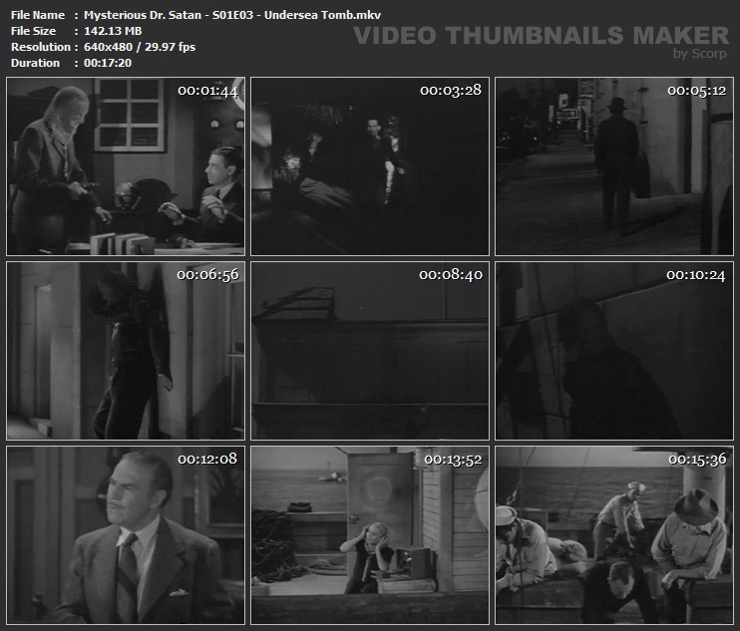Click the file size value 142.13 MB

113,31
